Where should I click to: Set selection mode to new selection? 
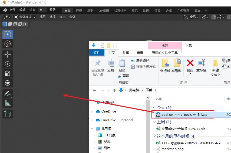point(5,24)
